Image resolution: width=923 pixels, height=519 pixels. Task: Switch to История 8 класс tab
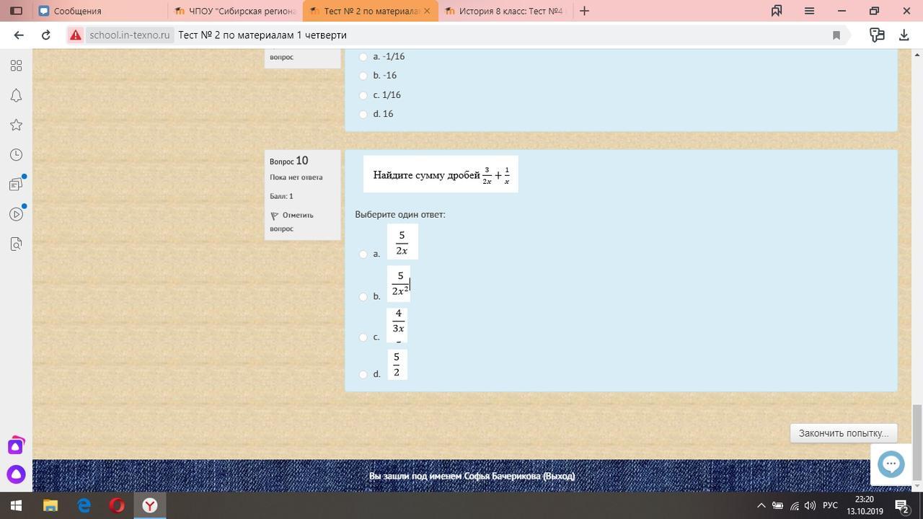coord(505,11)
